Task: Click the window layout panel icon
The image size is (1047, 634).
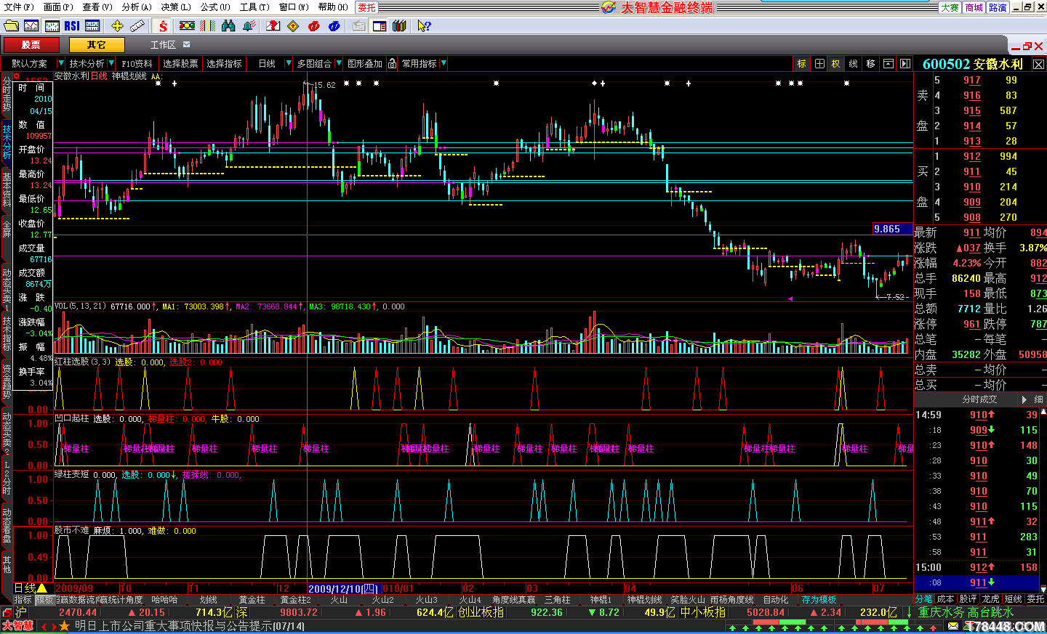Action: [379, 25]
